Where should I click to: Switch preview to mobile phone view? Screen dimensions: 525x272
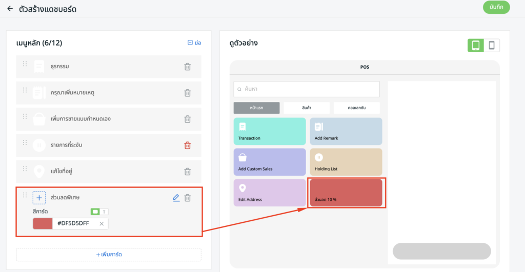point(491,46)
